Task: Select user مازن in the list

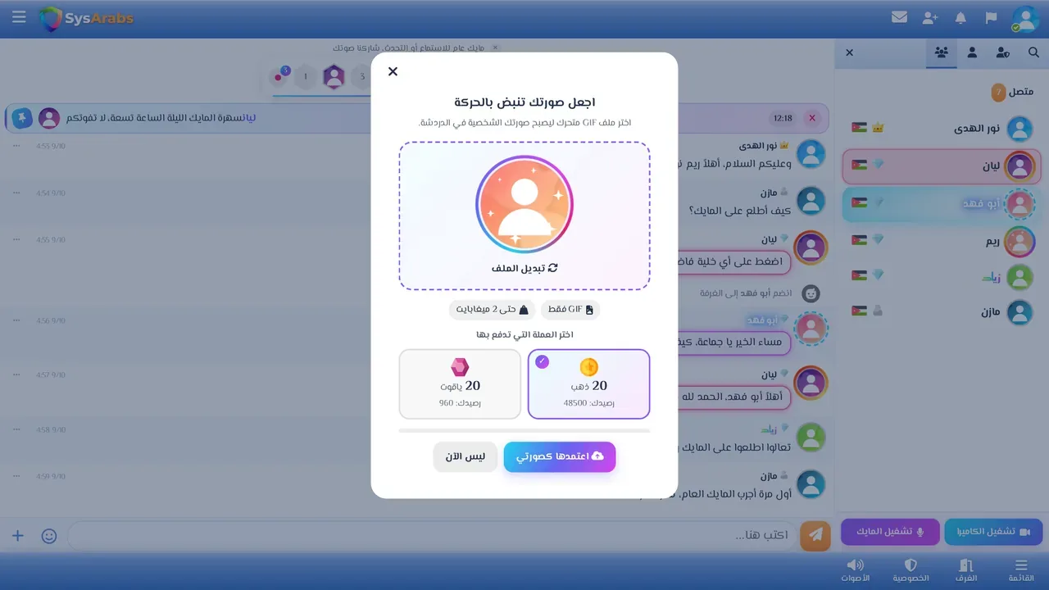Action: [x=942, y=312]
